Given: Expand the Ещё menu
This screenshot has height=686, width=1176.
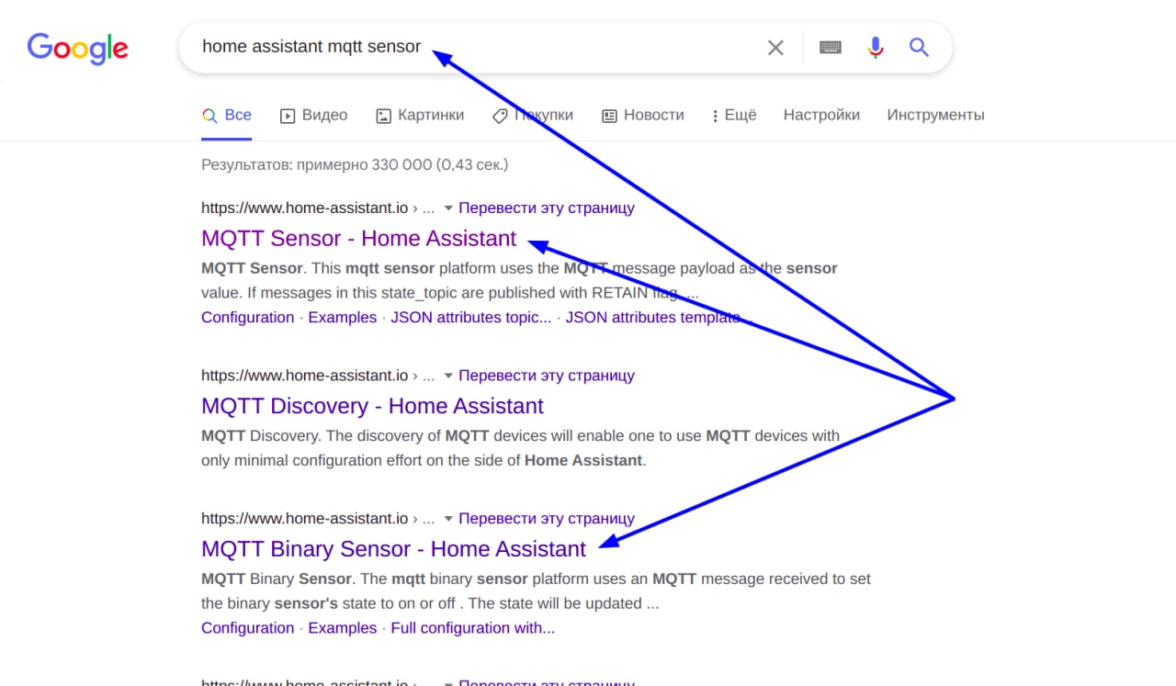Looking at the screenshot, I should coord(734,116).
